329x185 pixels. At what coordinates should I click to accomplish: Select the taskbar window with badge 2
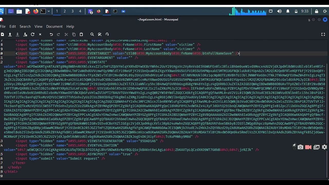coord(90,11)
